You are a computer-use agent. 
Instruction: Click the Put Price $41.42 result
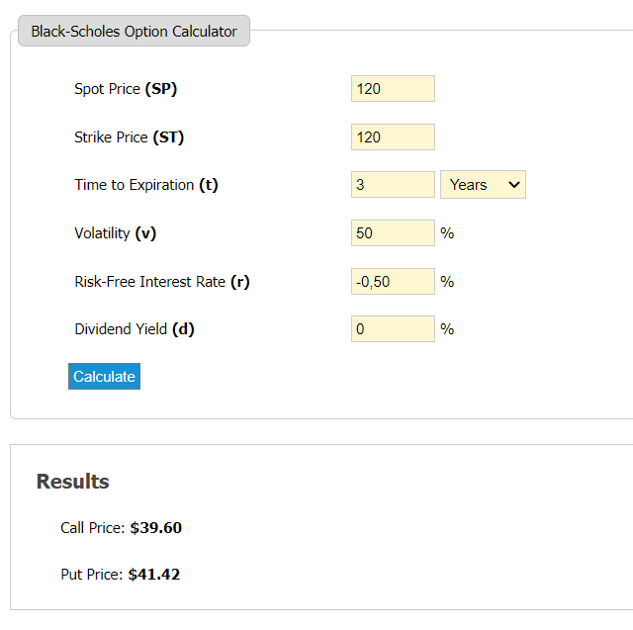point(120,575)
